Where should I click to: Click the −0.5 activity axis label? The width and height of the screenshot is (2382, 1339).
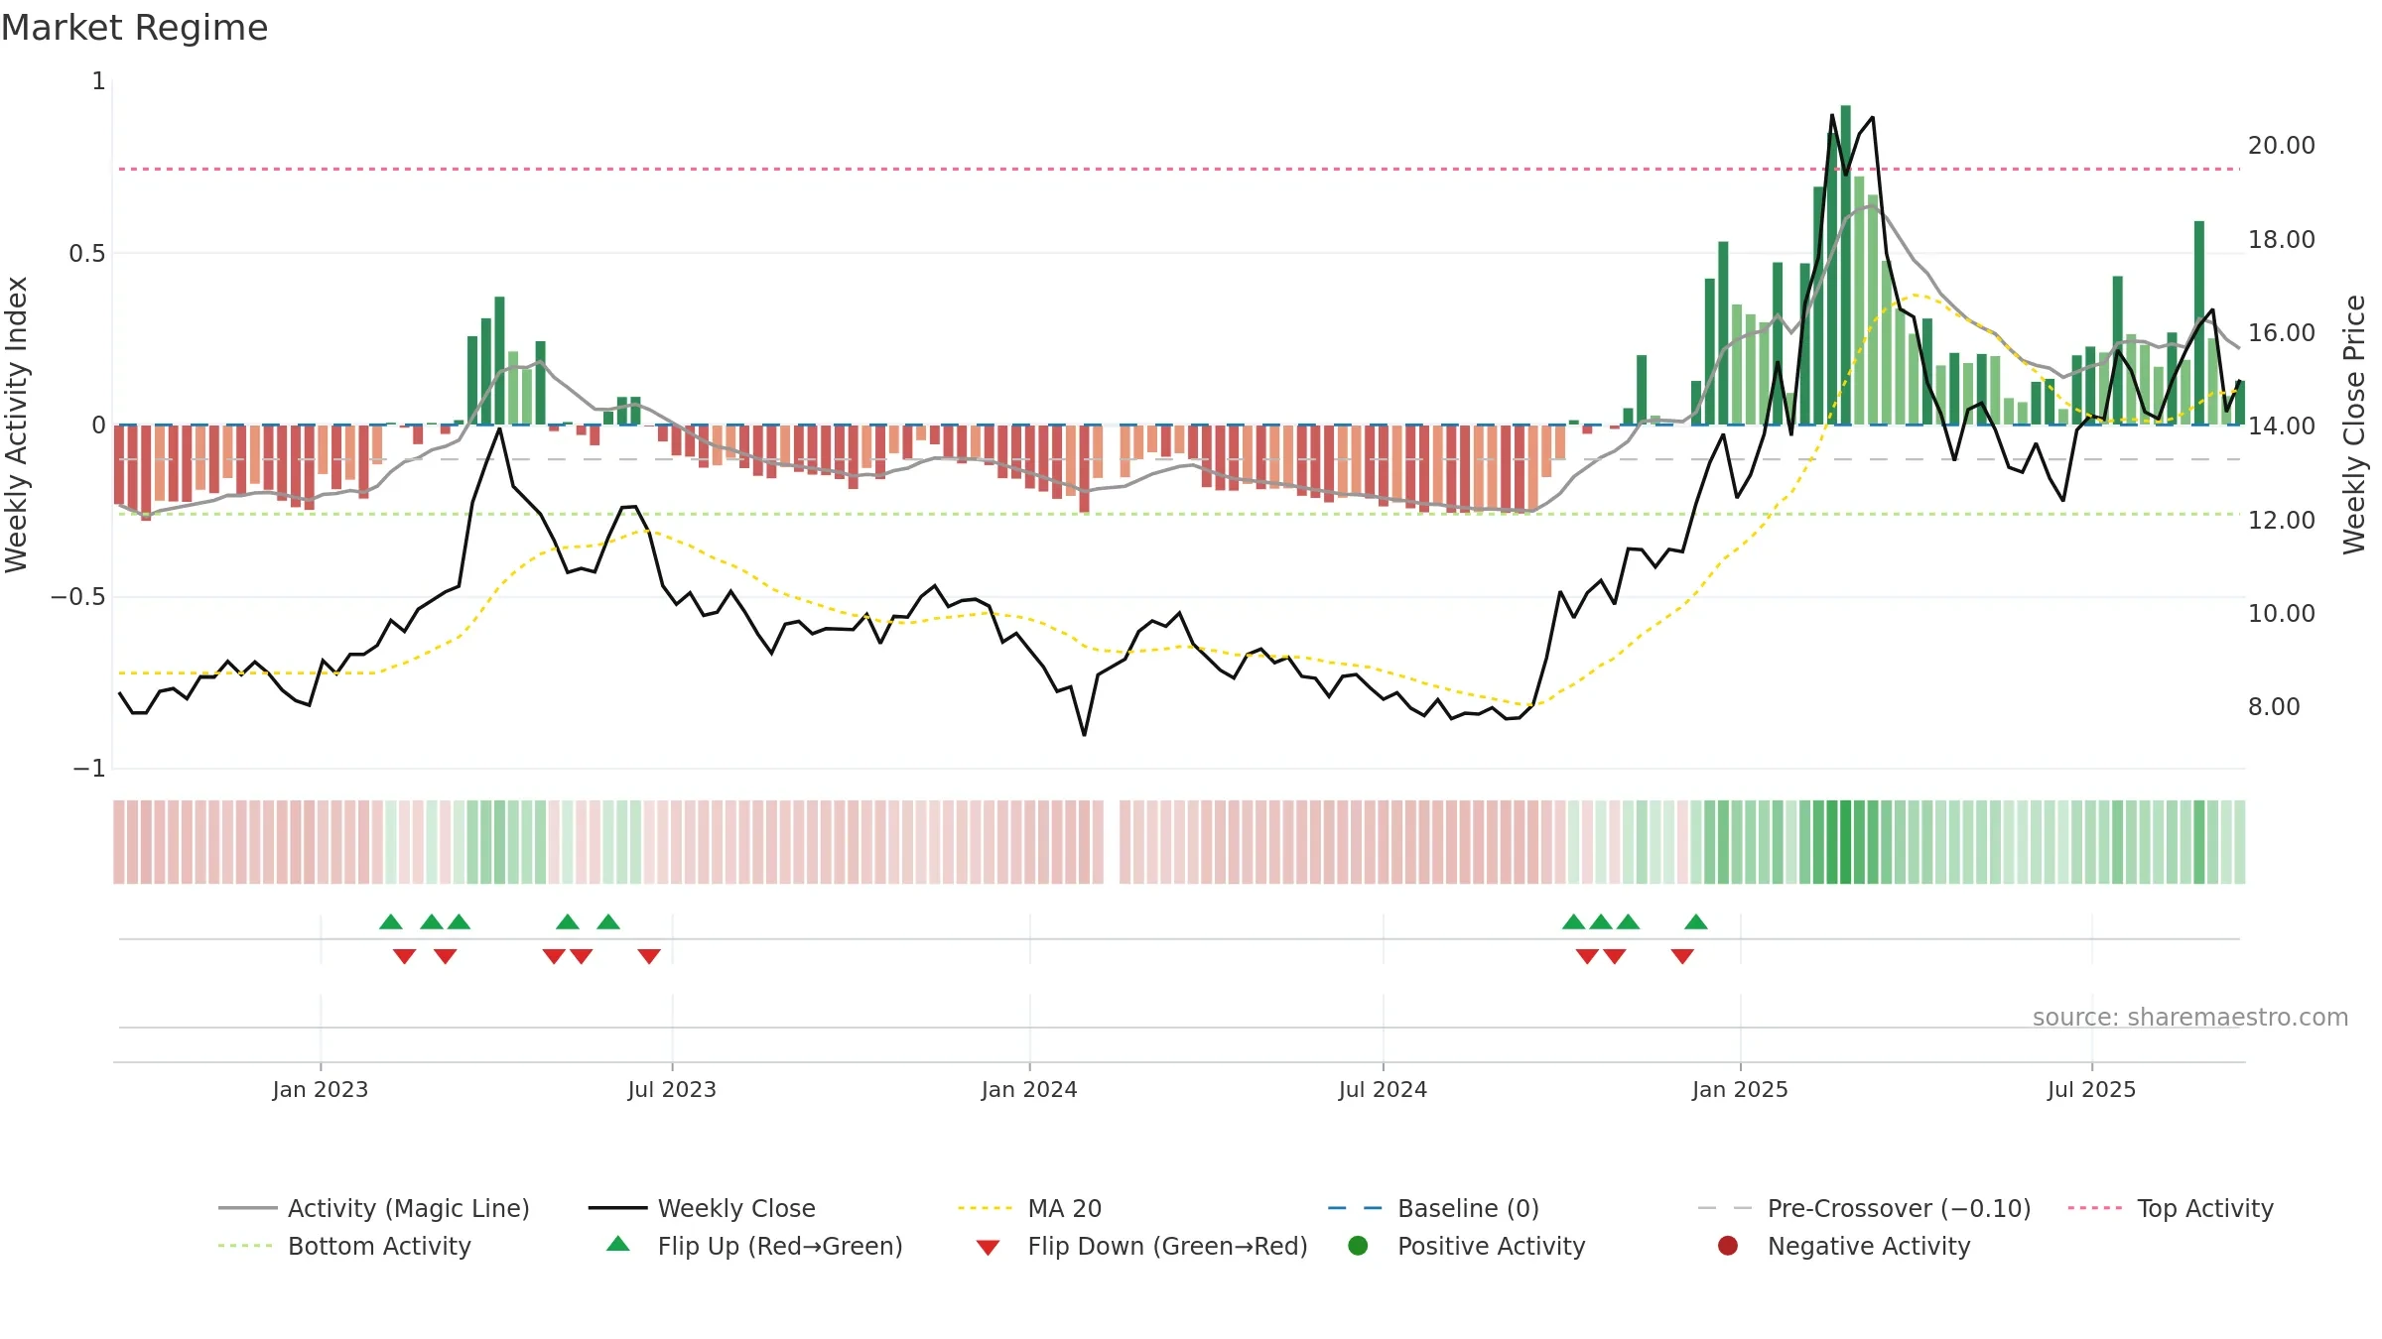pyautogui.click(x=77, y=596)
